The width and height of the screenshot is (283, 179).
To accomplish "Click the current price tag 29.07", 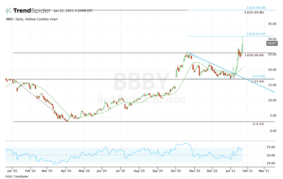I will pos(272,43).
